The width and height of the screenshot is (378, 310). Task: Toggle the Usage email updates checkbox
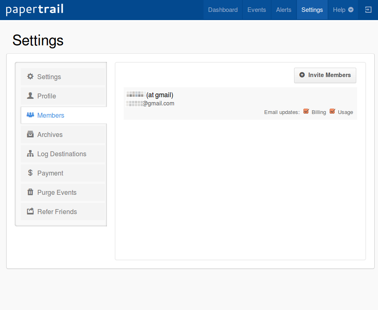(332, 112)
